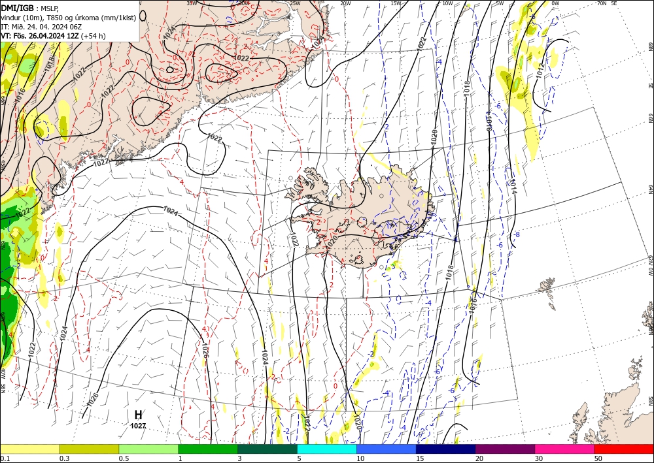Click the '20' legend scale value
This screenshot has width=654, height=463.
pyautogui.click(x=479, y=458)
